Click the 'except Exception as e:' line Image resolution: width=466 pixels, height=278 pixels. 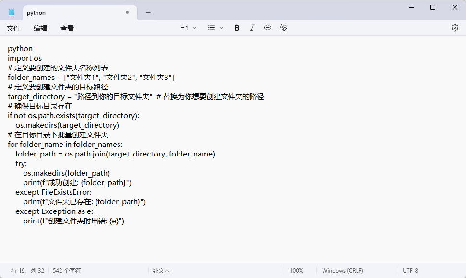pos(54,211)
